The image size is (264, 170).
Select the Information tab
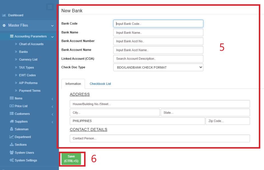[x=73, y=84]
